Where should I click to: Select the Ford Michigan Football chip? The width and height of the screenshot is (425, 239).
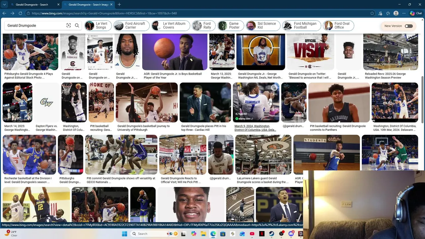[301, 26]
